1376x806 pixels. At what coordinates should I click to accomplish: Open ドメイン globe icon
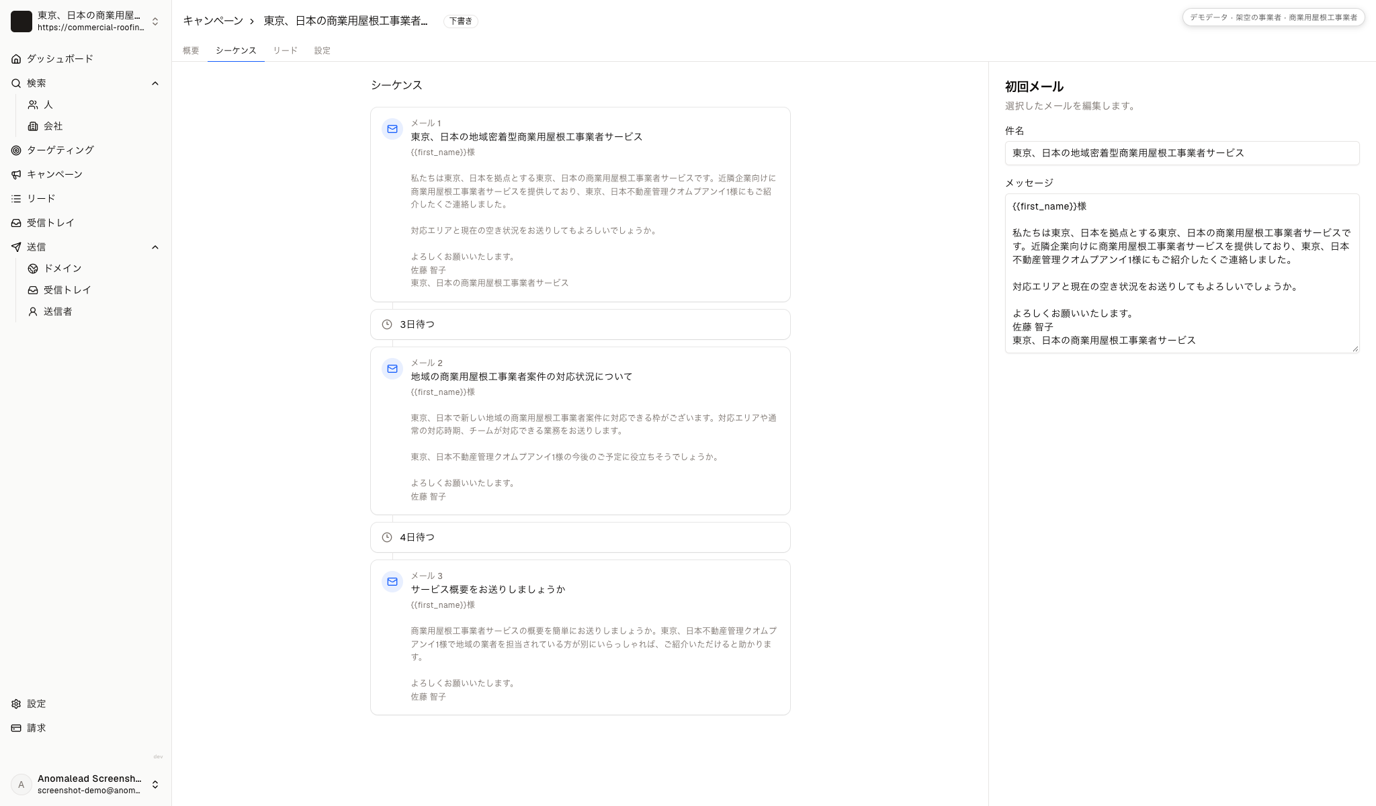click(x=33, y=269)
